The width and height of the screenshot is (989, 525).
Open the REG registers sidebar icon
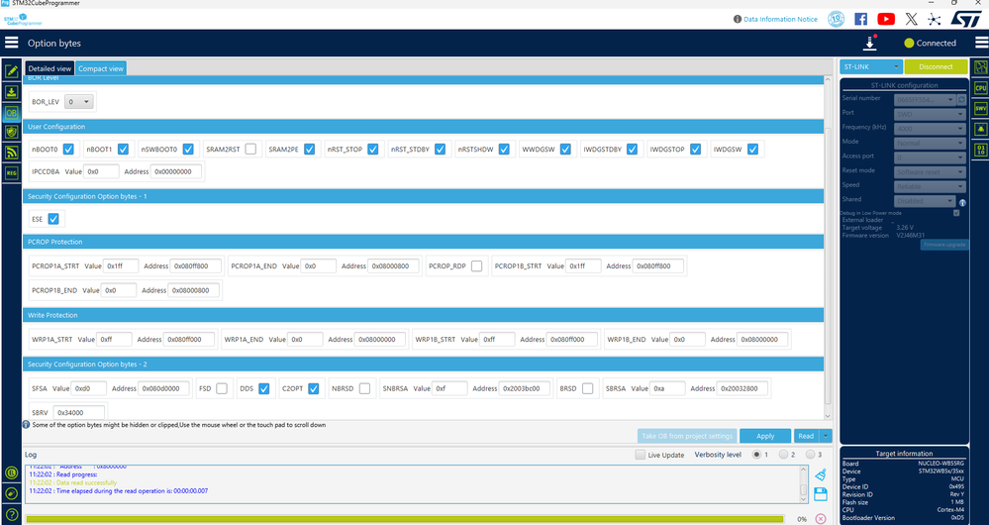click(x=11, y=172)
